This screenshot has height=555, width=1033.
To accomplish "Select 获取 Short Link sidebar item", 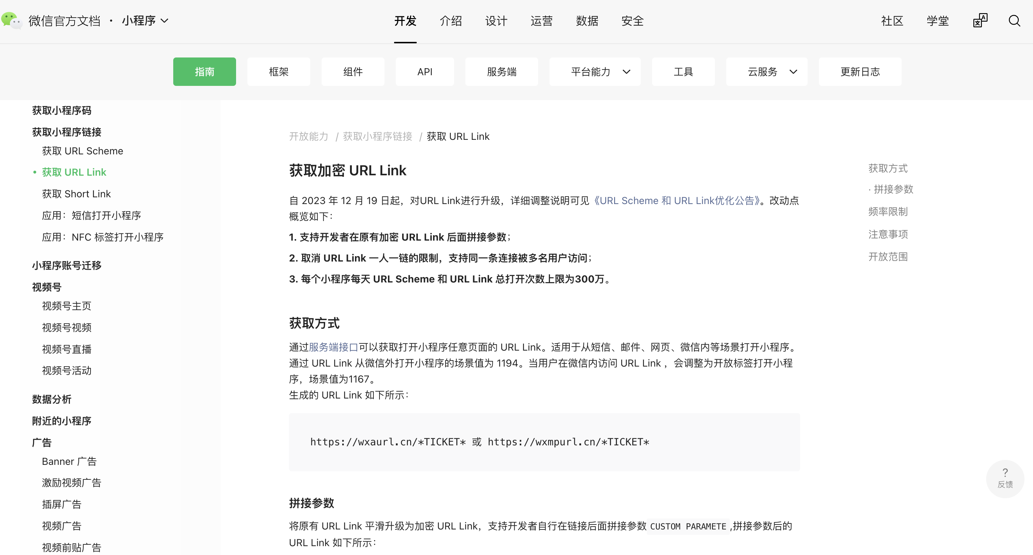I will [x=76, y=194].
